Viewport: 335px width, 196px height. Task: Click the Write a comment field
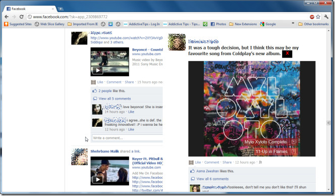coord(128,138)
